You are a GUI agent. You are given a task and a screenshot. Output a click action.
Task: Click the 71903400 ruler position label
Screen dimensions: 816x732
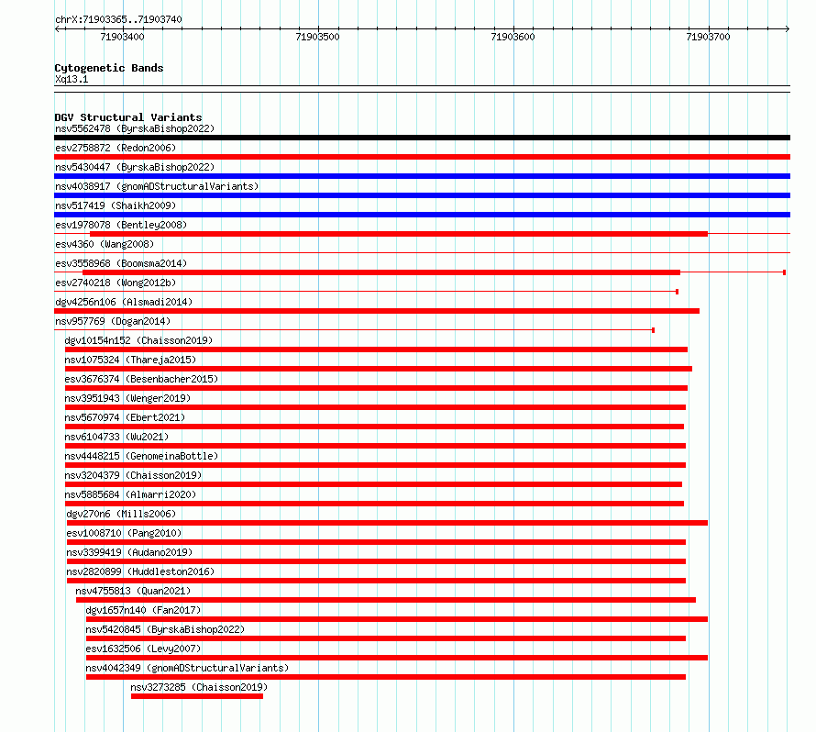pos(122,37)
